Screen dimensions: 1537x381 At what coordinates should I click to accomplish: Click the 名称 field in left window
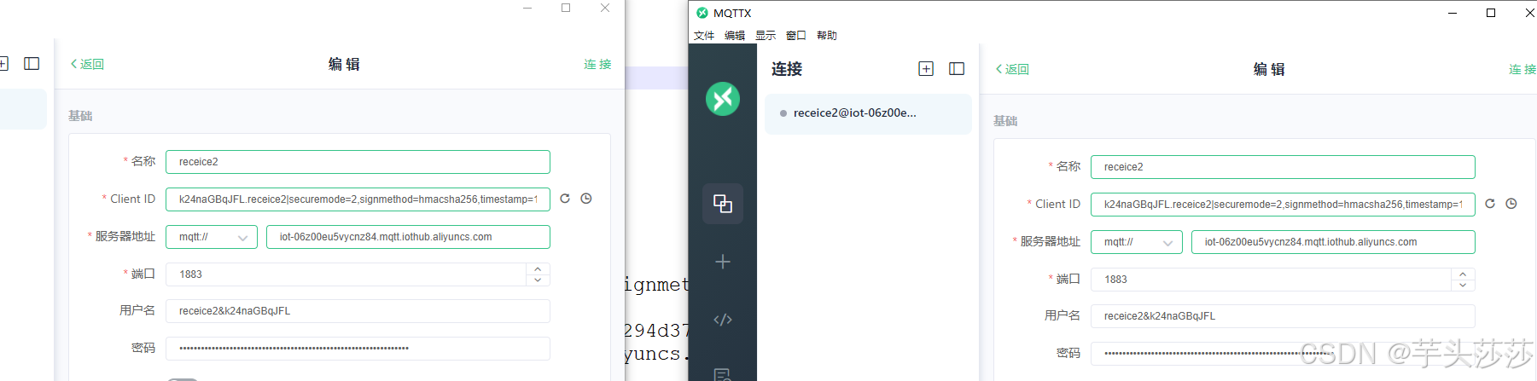click(358, 162)
